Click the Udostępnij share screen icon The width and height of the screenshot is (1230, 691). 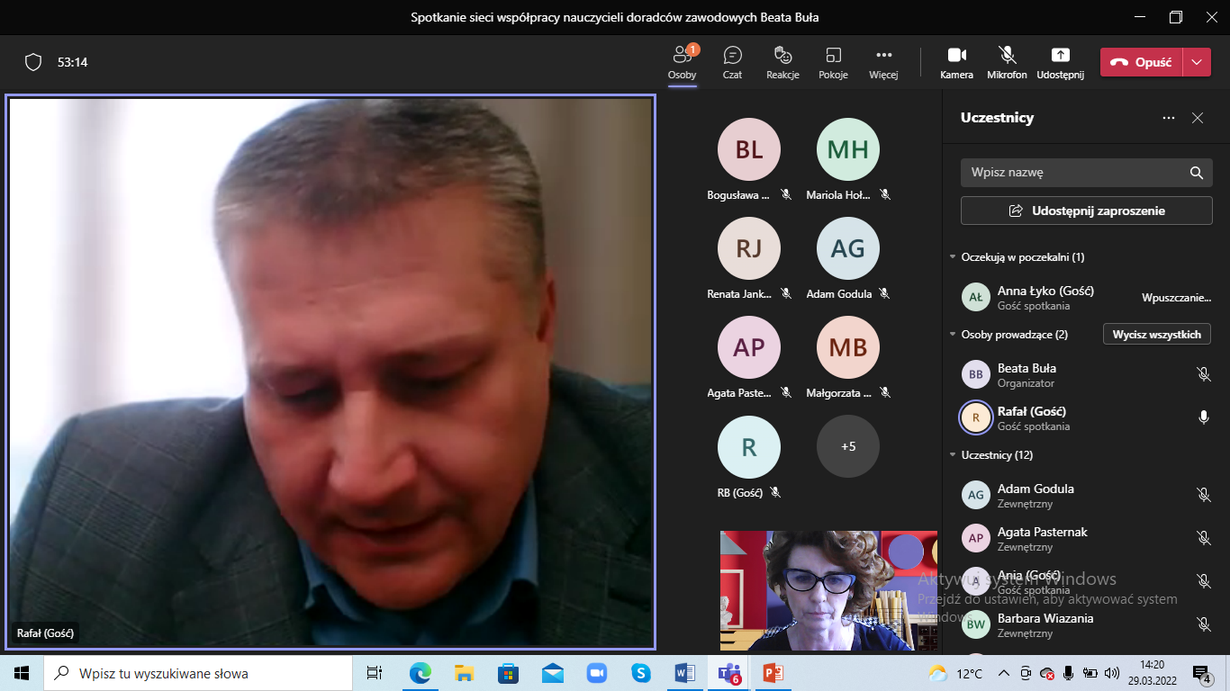(x=1060, y=62)
